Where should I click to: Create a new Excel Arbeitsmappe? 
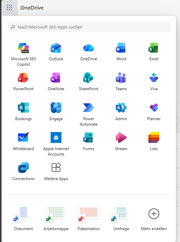click(x=56, y=218)
